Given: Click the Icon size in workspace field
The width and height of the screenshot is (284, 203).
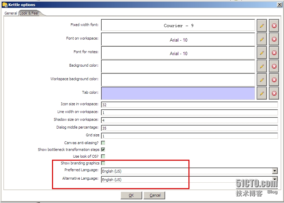Looking at the screenshot, I should click(189, 105).
